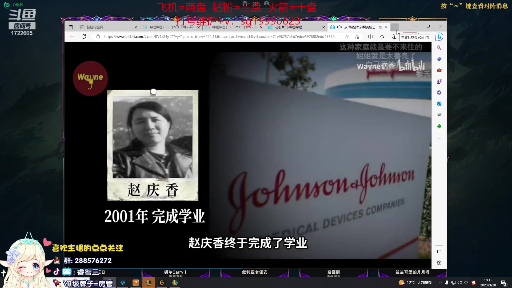The image size is (512, 288).
Task: Open the teal circular app in taskbar
Action: coord(123,282)
